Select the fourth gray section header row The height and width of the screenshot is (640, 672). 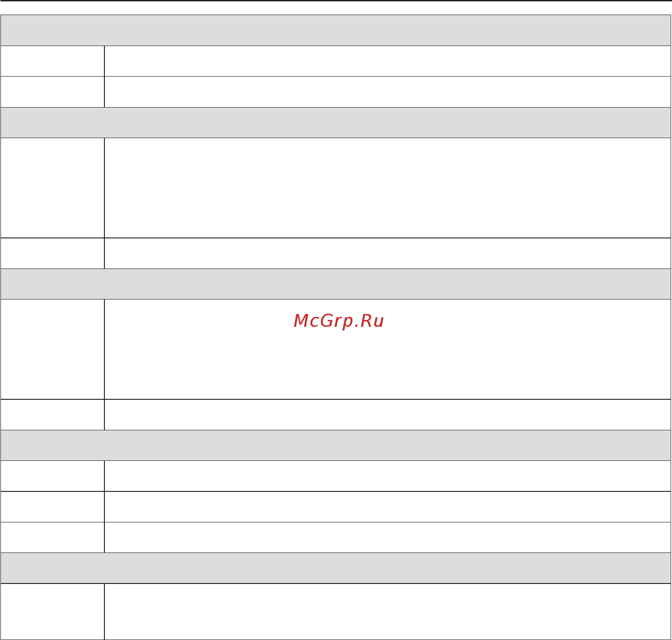coord(336,445)
